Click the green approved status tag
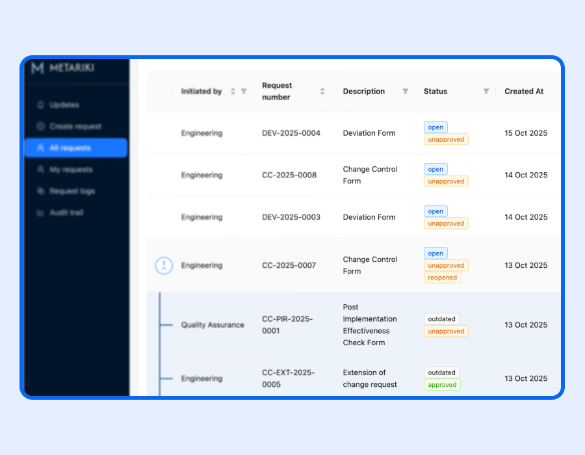Viewport: 585px width, 455px height. click(442, 385)
